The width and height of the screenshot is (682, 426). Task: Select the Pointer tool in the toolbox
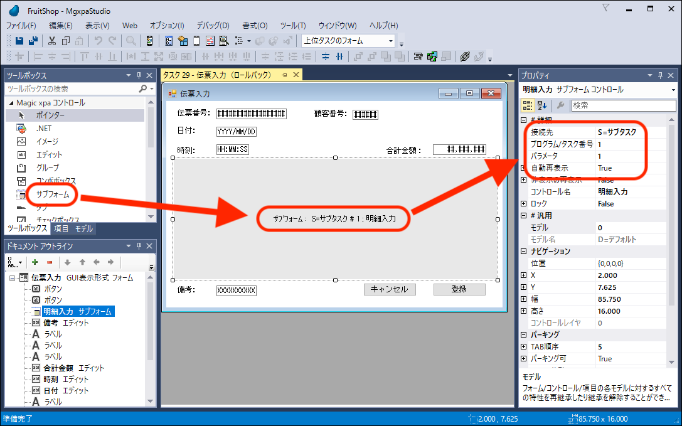click(50, 115)
